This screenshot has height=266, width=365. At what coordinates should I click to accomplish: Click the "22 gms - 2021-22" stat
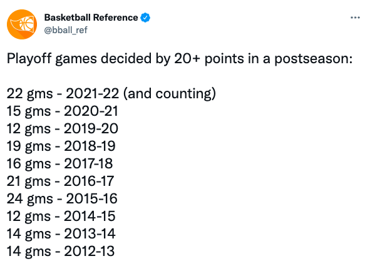[63, 94]
